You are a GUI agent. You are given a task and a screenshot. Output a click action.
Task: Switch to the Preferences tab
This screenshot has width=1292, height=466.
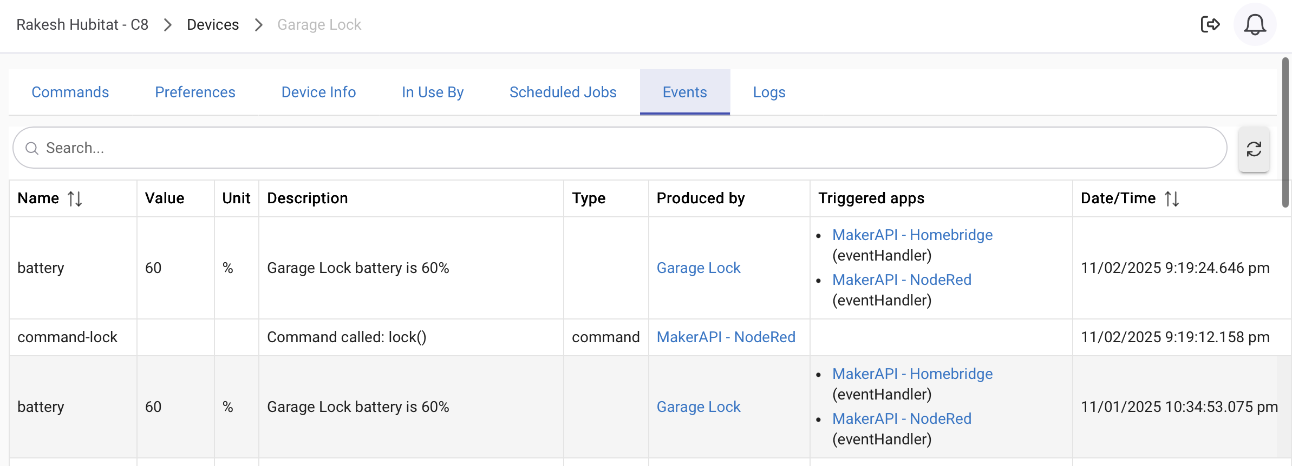[x=195, y=92]
